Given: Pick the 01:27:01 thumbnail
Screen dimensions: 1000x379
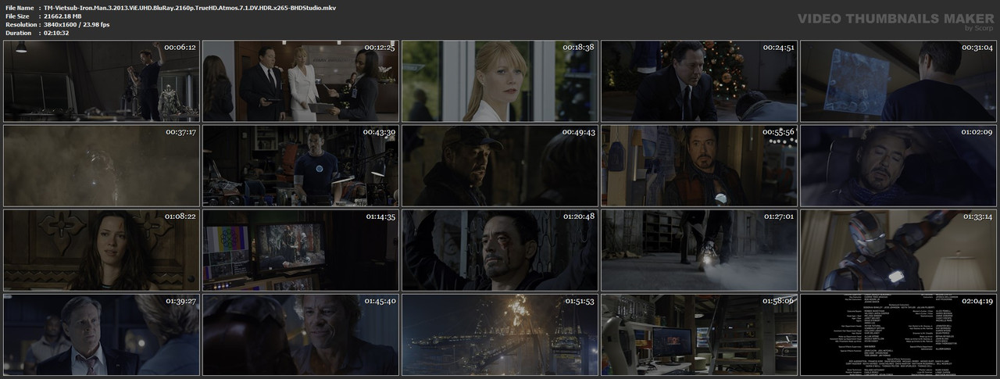Looking at the screenshot, I should pos(698,249).
